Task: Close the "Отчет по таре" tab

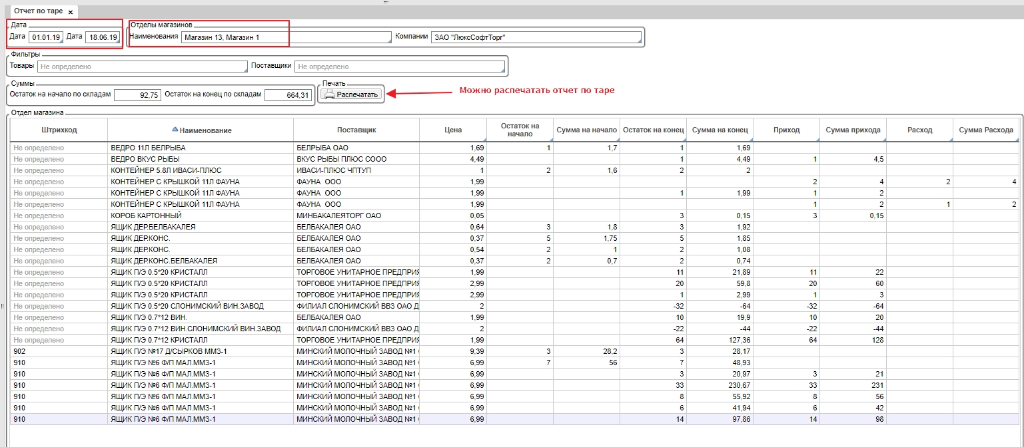Action: [x=71, y=12]
